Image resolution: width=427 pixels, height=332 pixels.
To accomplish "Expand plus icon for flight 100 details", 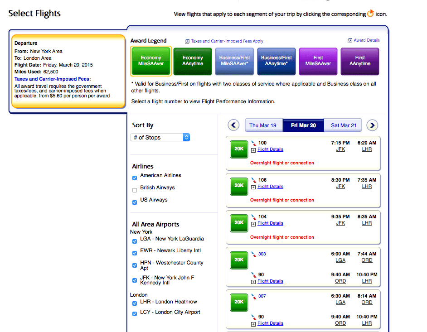I will 253,150.
